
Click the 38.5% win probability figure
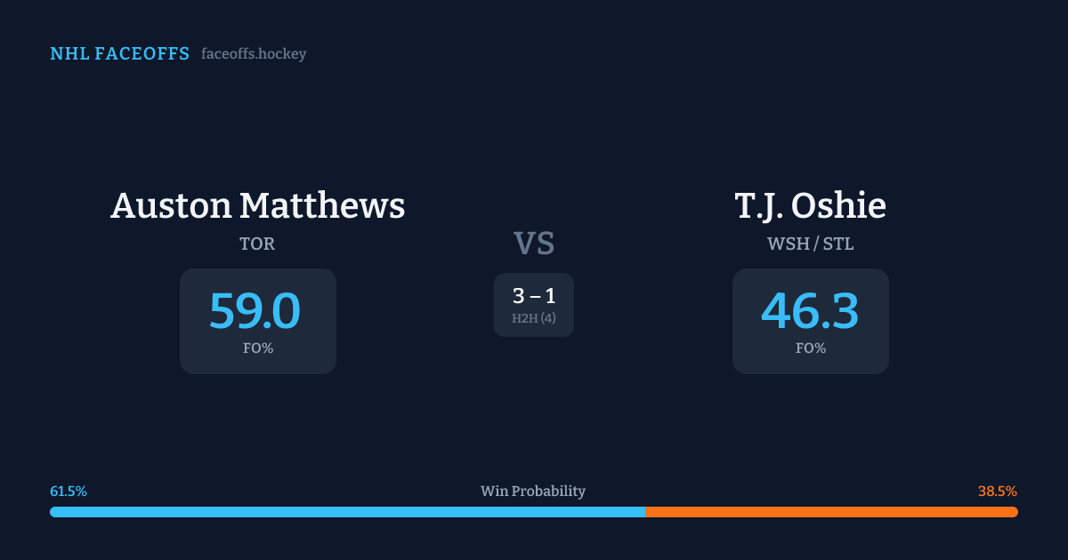click(x=998, y=492)
